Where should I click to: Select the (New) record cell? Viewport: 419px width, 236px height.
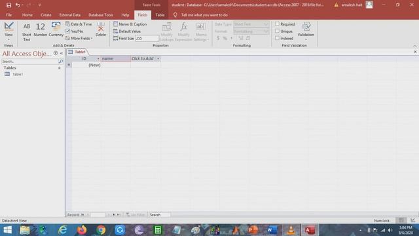coord(86,65)
